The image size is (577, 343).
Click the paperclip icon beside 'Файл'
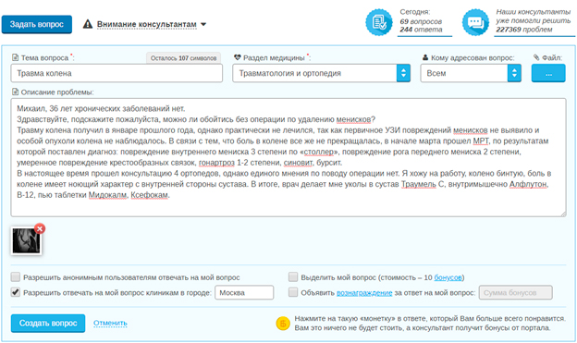pos(536,57)
